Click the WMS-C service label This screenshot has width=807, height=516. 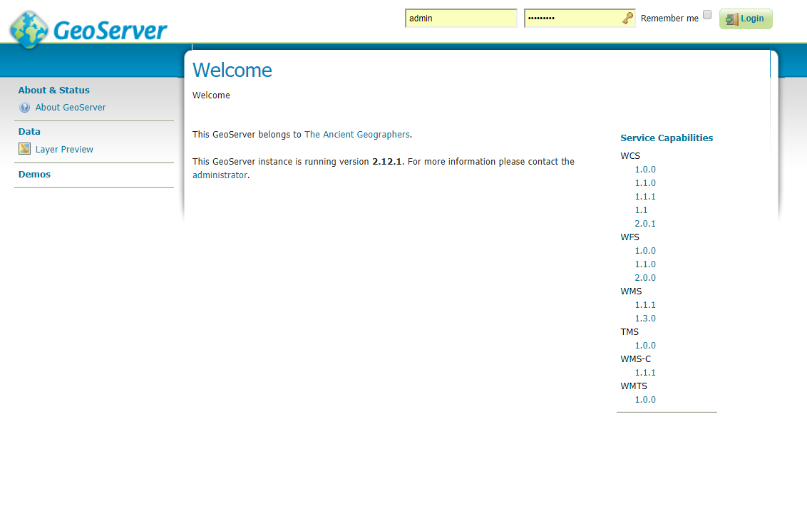(636, 359)
